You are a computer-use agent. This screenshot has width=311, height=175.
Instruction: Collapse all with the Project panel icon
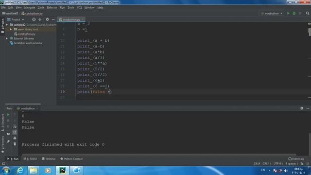click(40, 19)
